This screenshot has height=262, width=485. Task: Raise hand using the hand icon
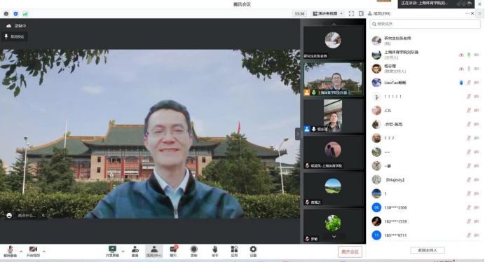[x=215, y=251]
